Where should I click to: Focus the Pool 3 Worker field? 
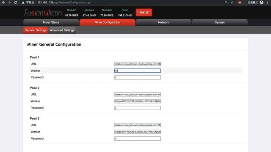click(137, 132)
